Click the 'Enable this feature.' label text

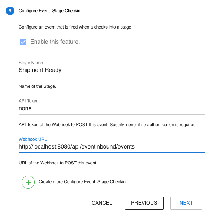click(x=55, y=42)
